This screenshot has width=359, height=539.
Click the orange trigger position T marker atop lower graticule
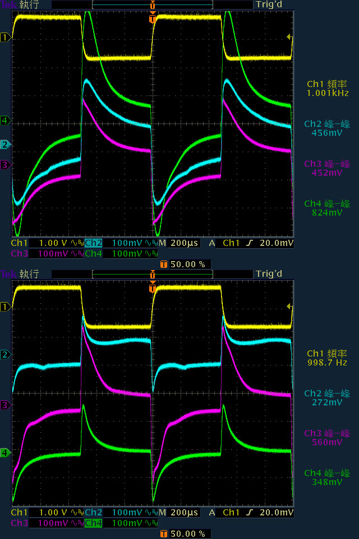click(x=153, y=287)
